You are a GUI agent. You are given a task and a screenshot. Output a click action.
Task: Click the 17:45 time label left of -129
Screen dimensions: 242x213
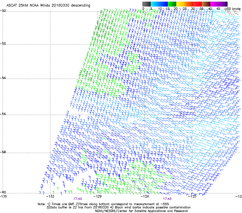[x=78, y=199]
